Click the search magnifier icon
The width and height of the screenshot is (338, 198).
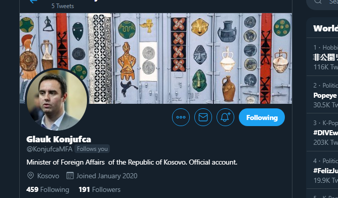pyautogui.click(x=318, y=2)
